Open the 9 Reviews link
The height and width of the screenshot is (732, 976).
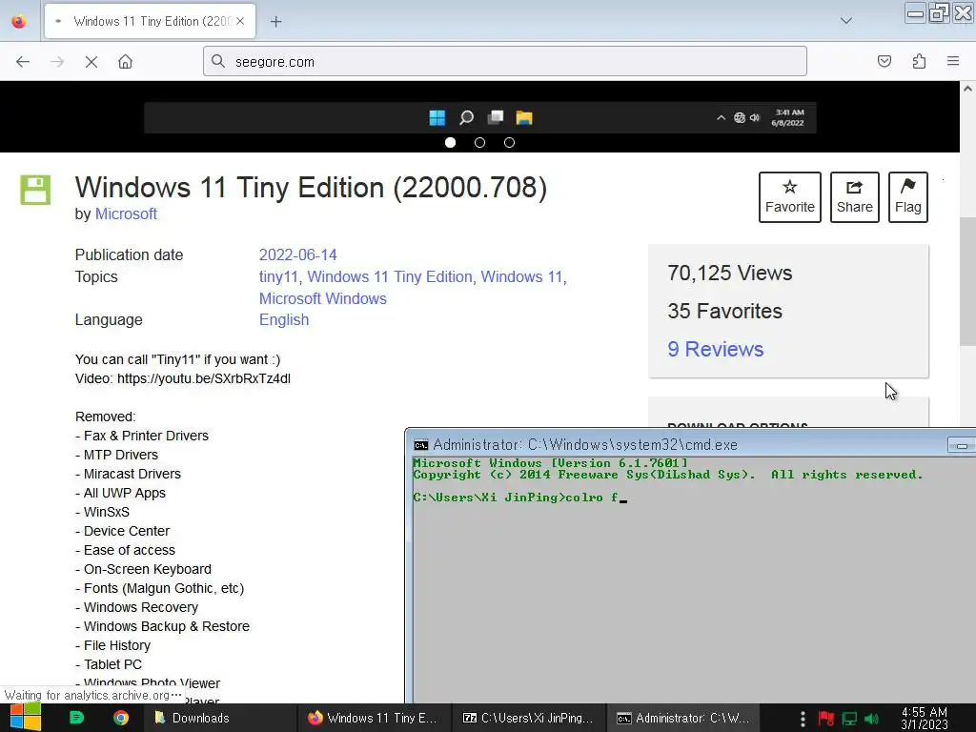(715, 349)
